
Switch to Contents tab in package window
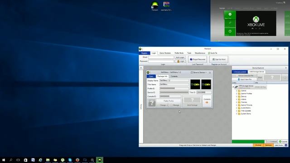pyautogui.click(x=174, y=77)
